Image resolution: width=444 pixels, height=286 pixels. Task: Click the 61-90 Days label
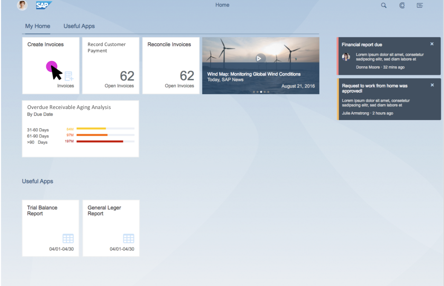pos(38,136)
